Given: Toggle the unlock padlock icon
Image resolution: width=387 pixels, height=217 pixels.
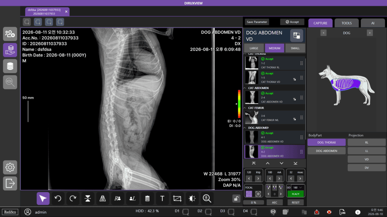Looking at the screenshot, I should (x=236, y=199).
